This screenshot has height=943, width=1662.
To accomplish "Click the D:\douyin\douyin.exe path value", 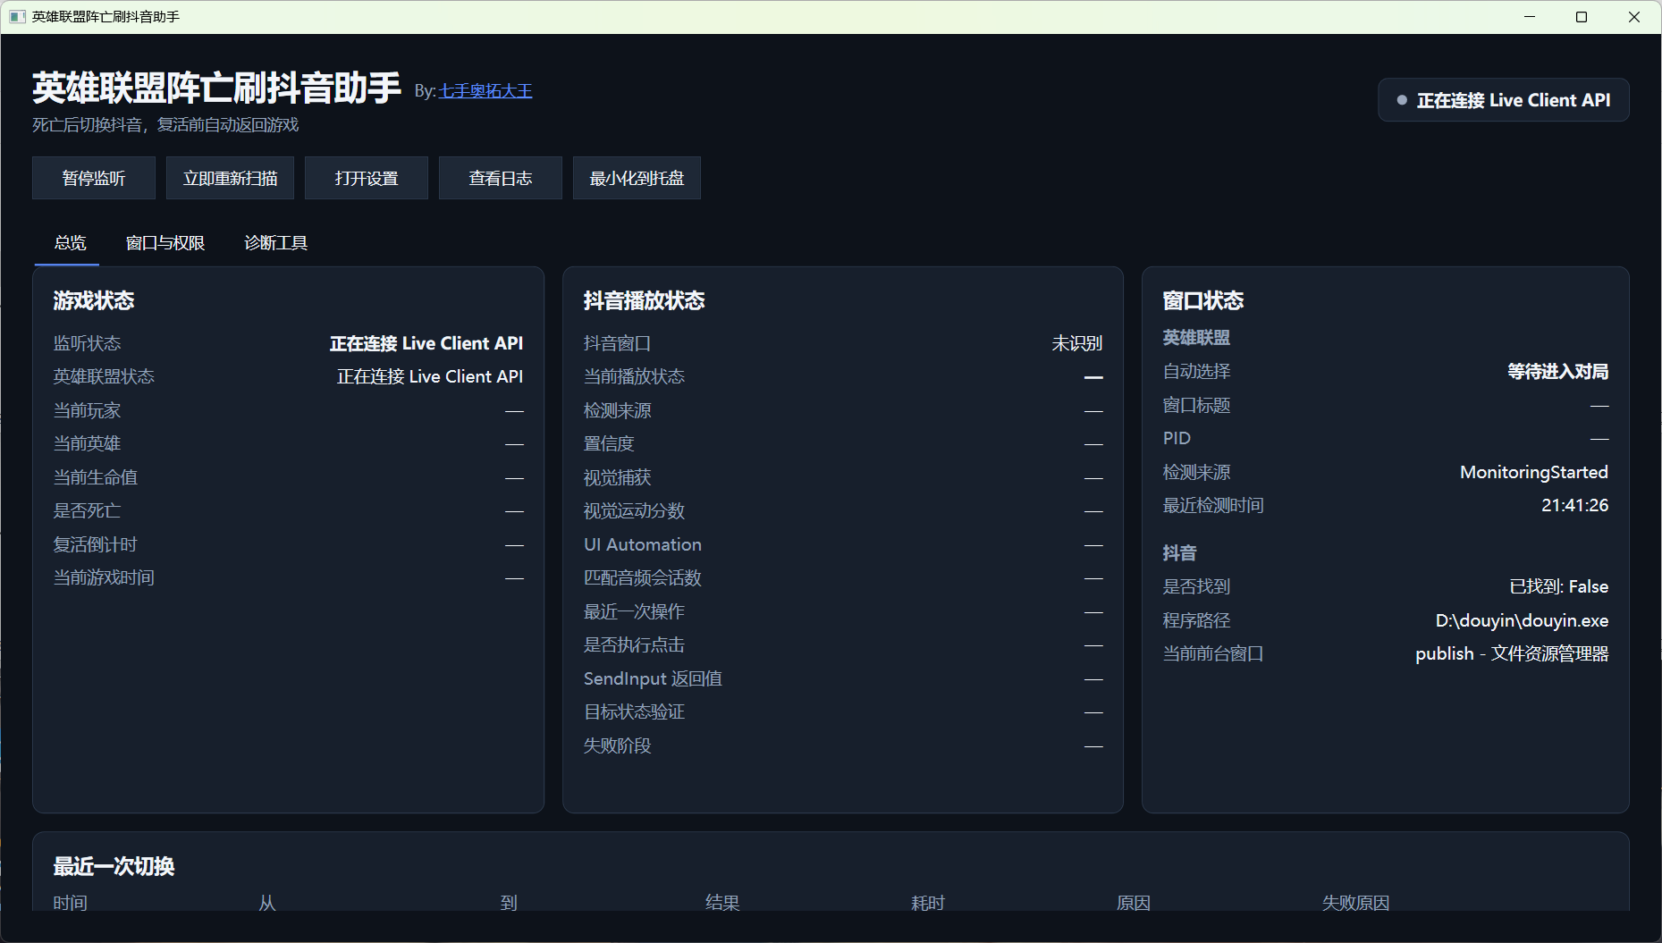I will pos(1523,620).
